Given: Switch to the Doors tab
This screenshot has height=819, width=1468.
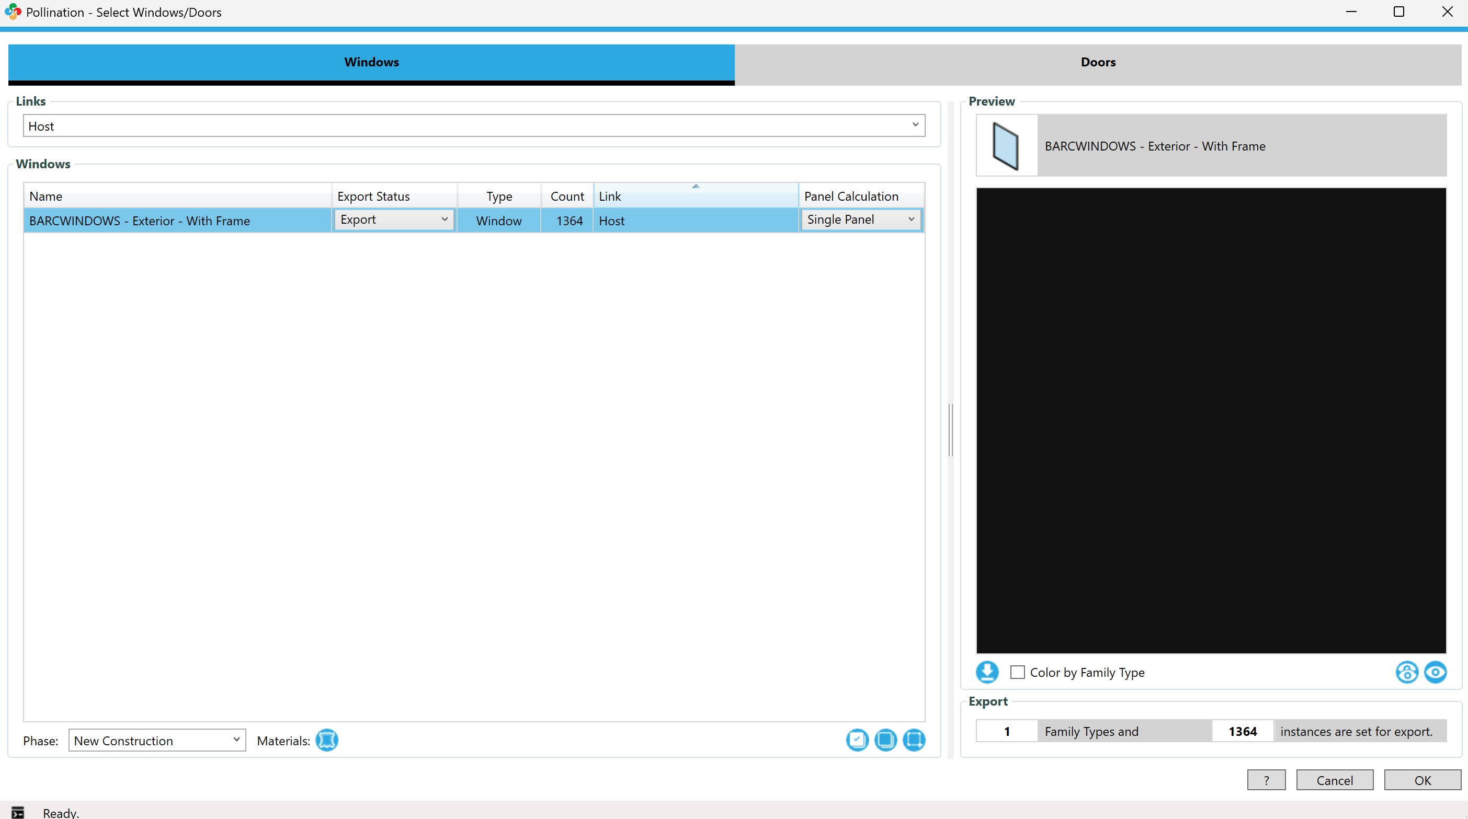Looking at the screenshot, I should [1098, 62].
